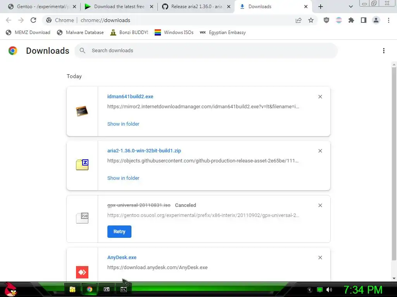Screen dimensions: 397x297
Task: Click the gentoo.osuosl.org source URL
Action: (203, 215)
